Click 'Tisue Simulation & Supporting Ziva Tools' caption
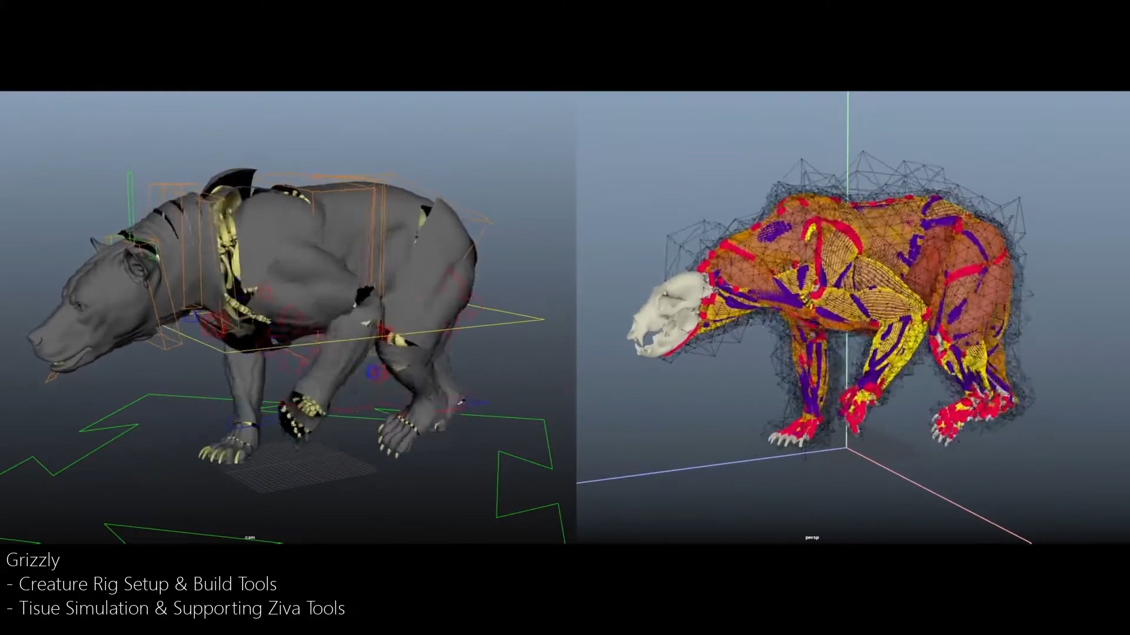Image resolution: width=1130 pixels, height=635 pixels. [x=181, y=609]
